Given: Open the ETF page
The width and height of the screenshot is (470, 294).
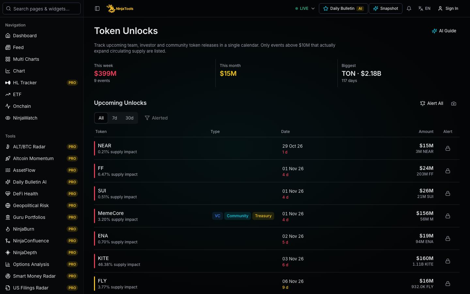Looking at the screenshot, I should point(41,94).
